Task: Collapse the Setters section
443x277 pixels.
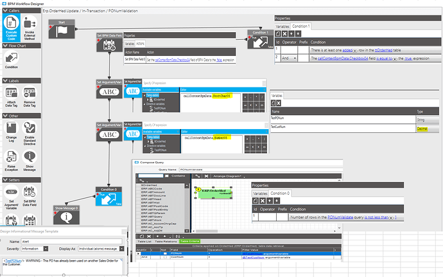Action: click(x=5, y=180)
